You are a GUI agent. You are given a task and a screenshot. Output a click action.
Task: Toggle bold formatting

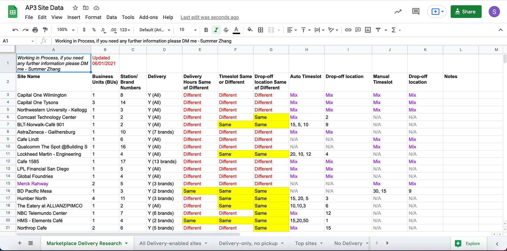pos(206,30)
